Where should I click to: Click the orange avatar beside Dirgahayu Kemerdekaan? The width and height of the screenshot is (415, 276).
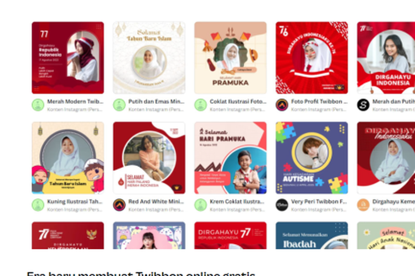tap(363, 205)
